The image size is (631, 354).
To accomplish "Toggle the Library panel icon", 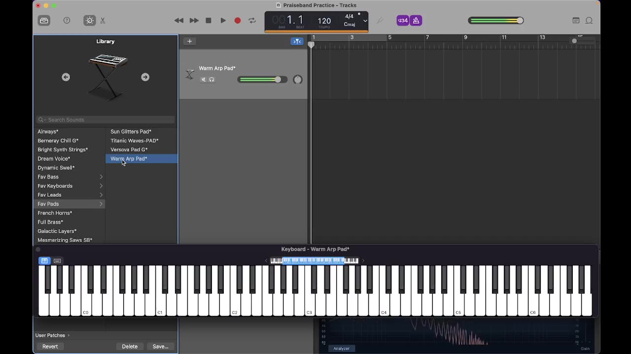I will click(44, 21).
